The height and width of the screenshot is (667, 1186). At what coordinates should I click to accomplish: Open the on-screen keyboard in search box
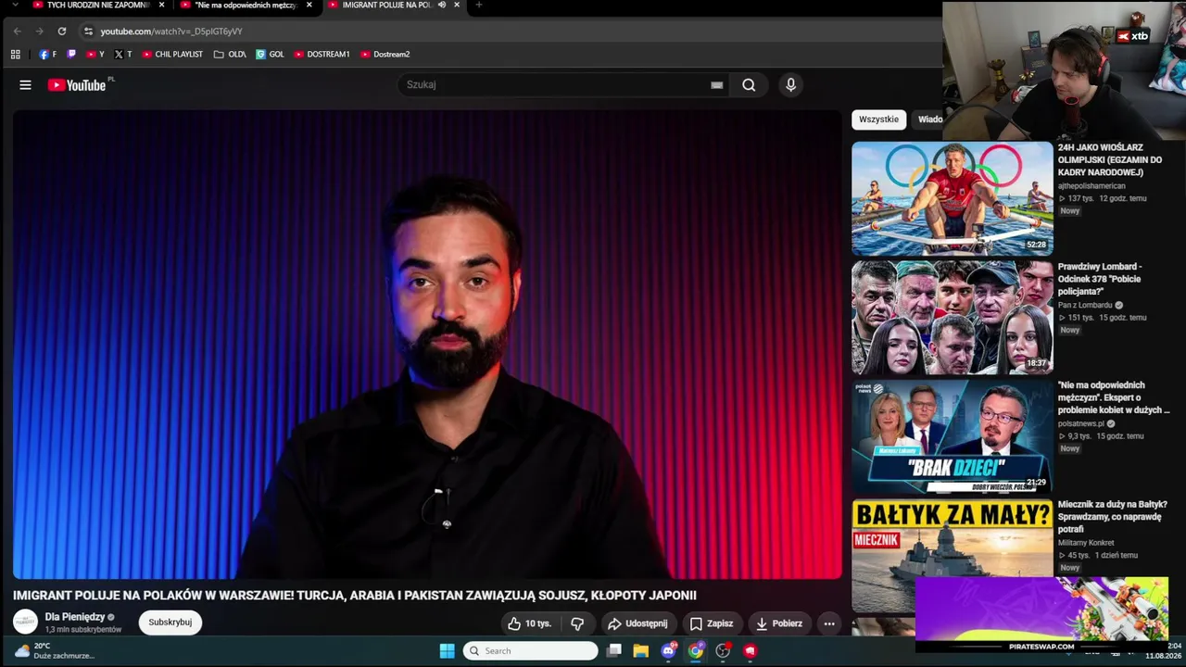pos(716,85)
